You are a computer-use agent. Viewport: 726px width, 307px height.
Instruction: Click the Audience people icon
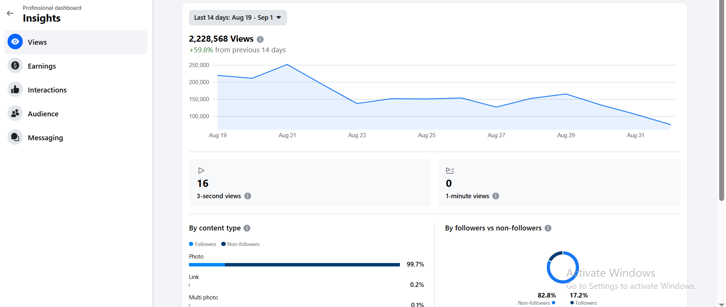click(x=15, y=113)
